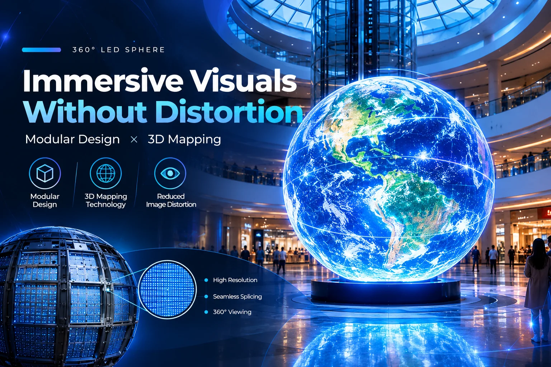Viewport: 551px width, 367px height.
Task: Click the eye Reduced Image Distortion icon
Action: 170,173
